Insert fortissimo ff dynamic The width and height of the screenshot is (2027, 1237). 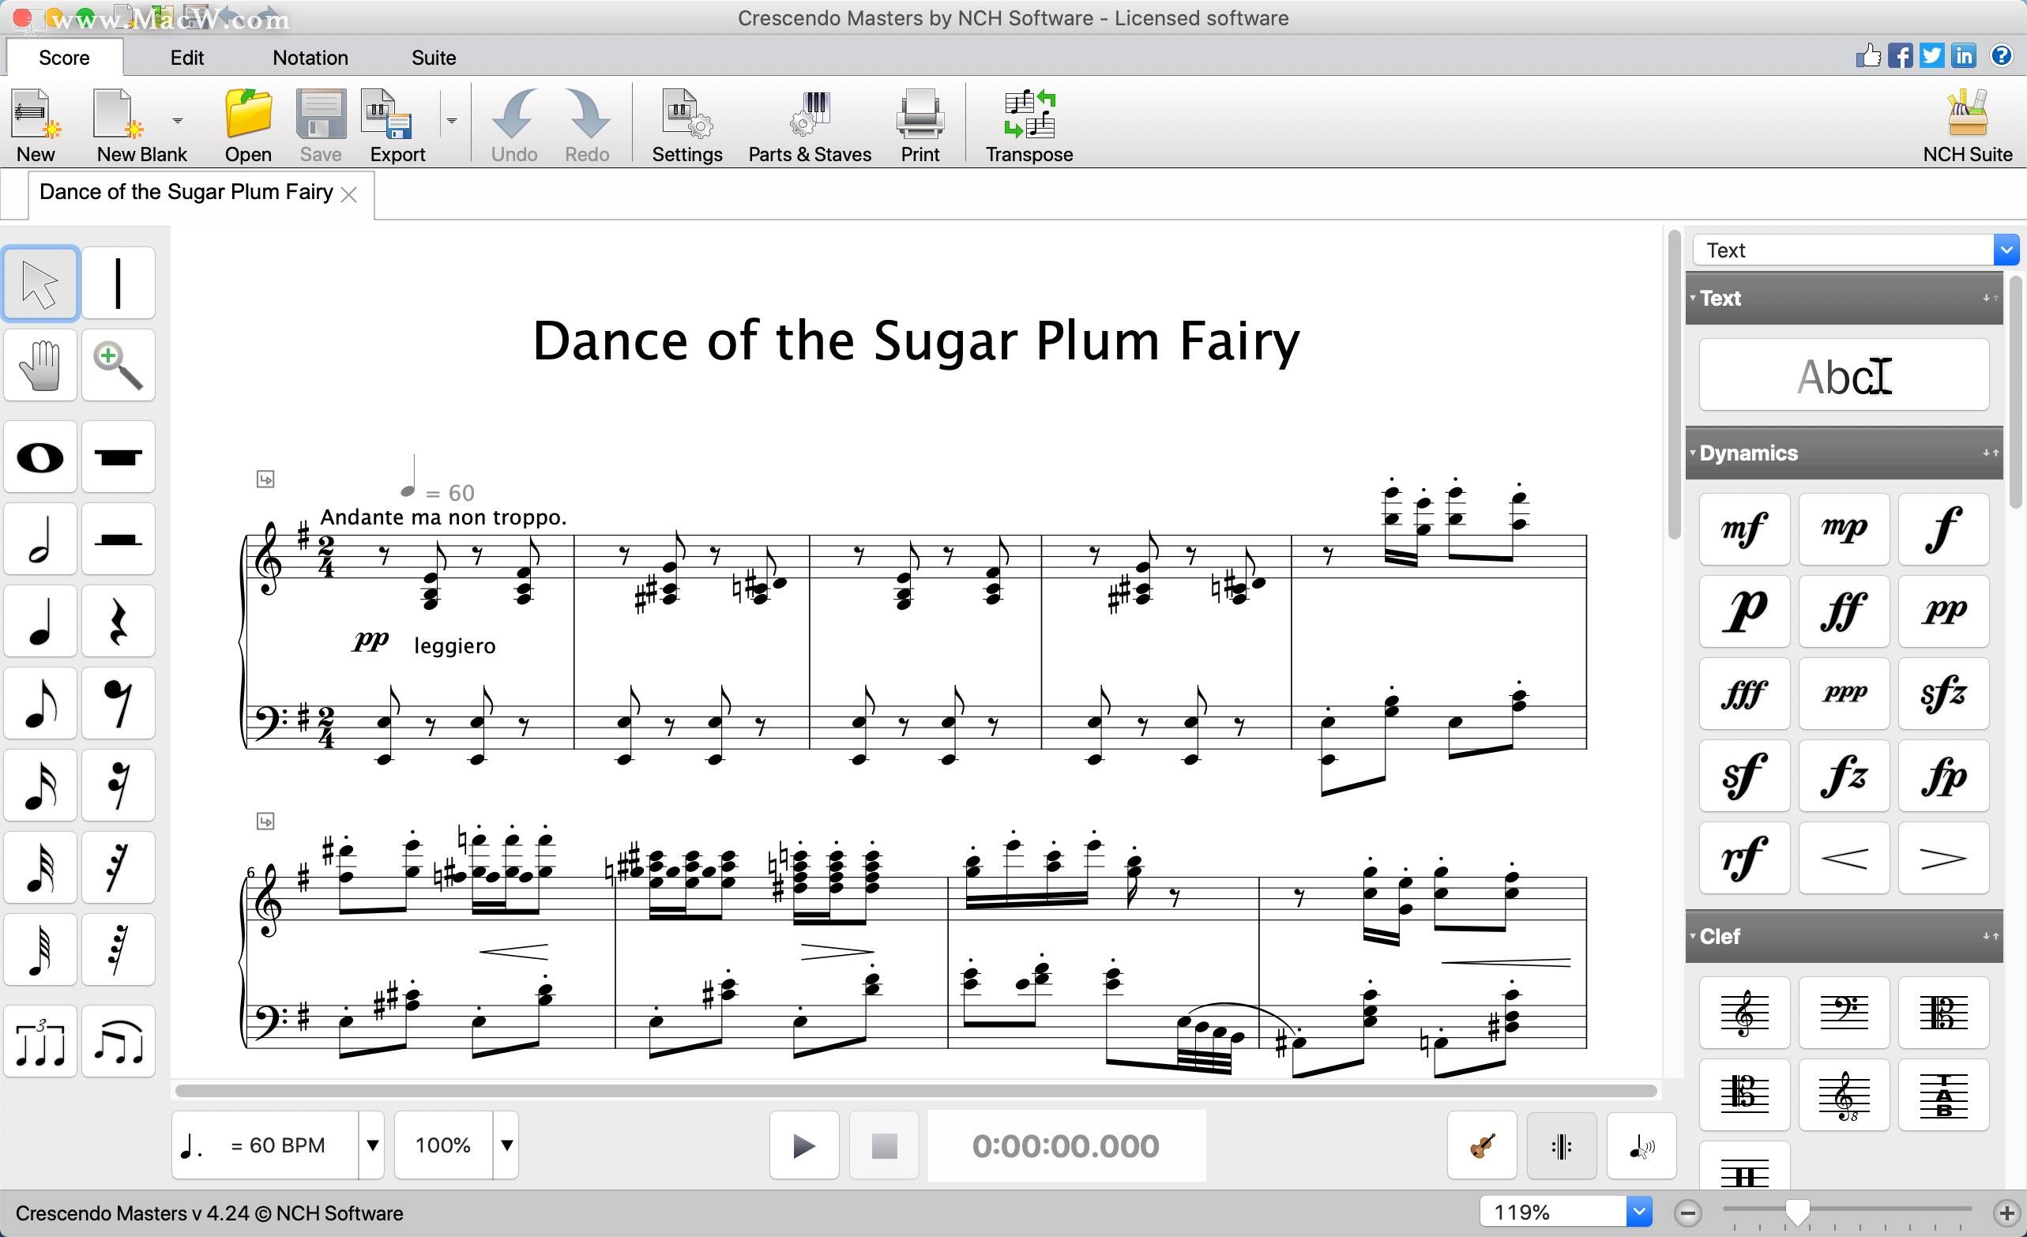click(1844, 611)
